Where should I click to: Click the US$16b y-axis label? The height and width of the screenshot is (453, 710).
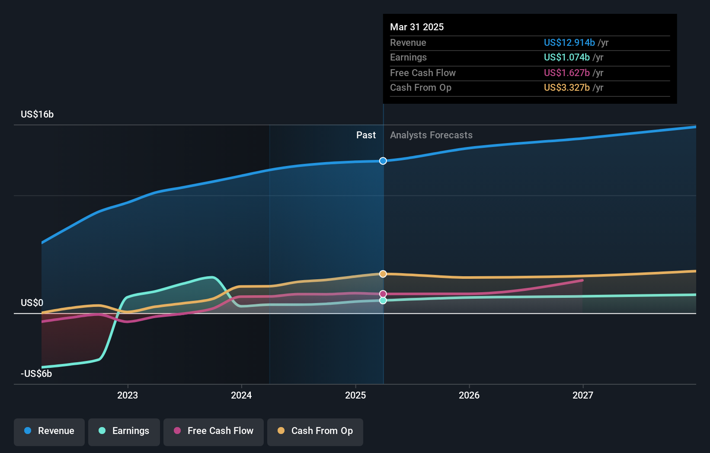[x=37, y=114]
